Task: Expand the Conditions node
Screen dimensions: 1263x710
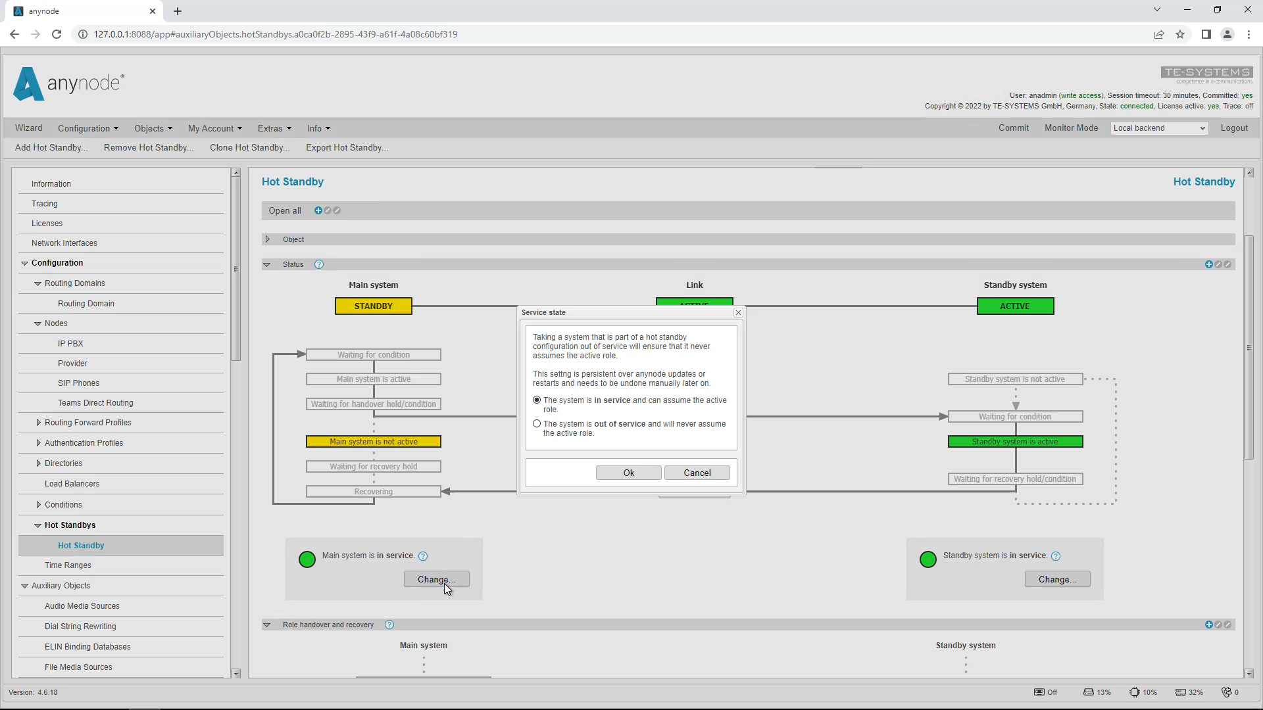Action: click(38, 505)
